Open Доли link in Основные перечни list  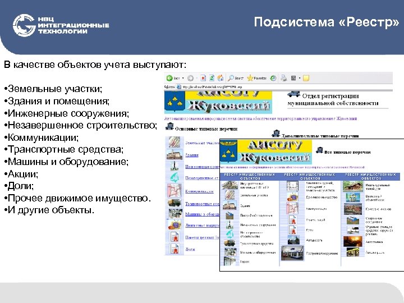click(x=190, y=249)
